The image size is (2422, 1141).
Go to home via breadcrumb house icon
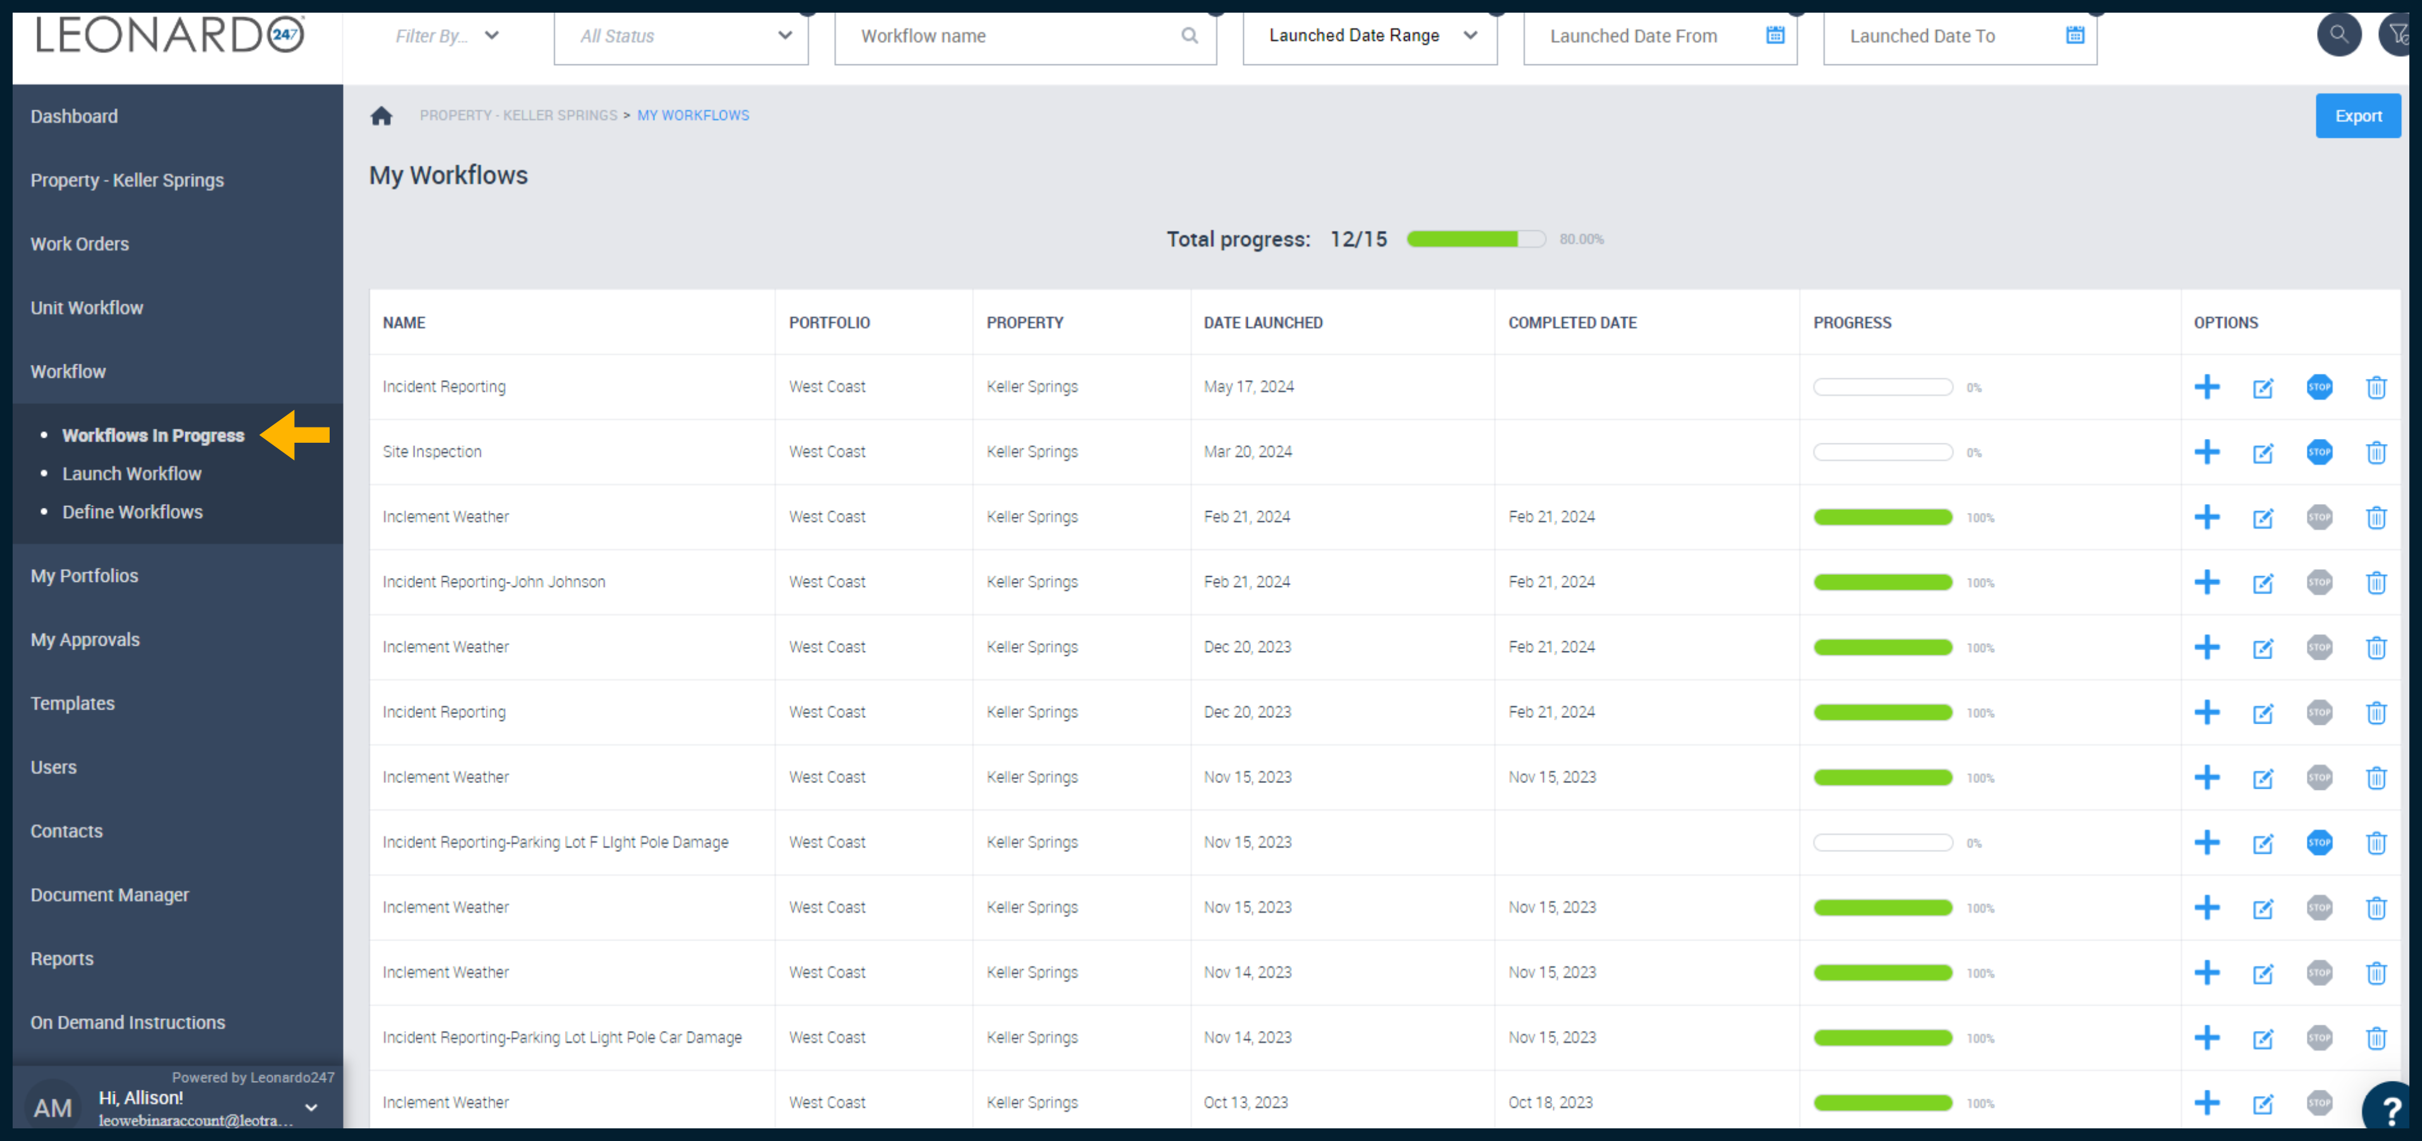381,116
